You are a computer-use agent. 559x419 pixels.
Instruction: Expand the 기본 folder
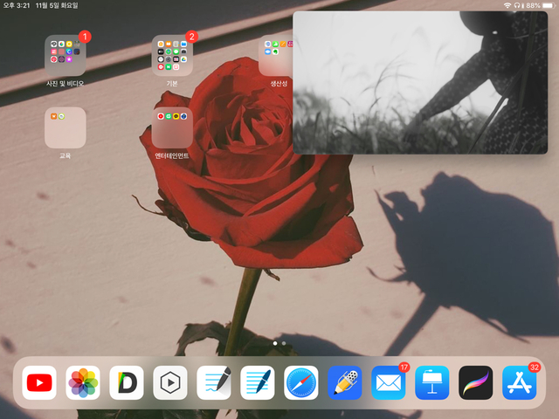tap(172, 56)
